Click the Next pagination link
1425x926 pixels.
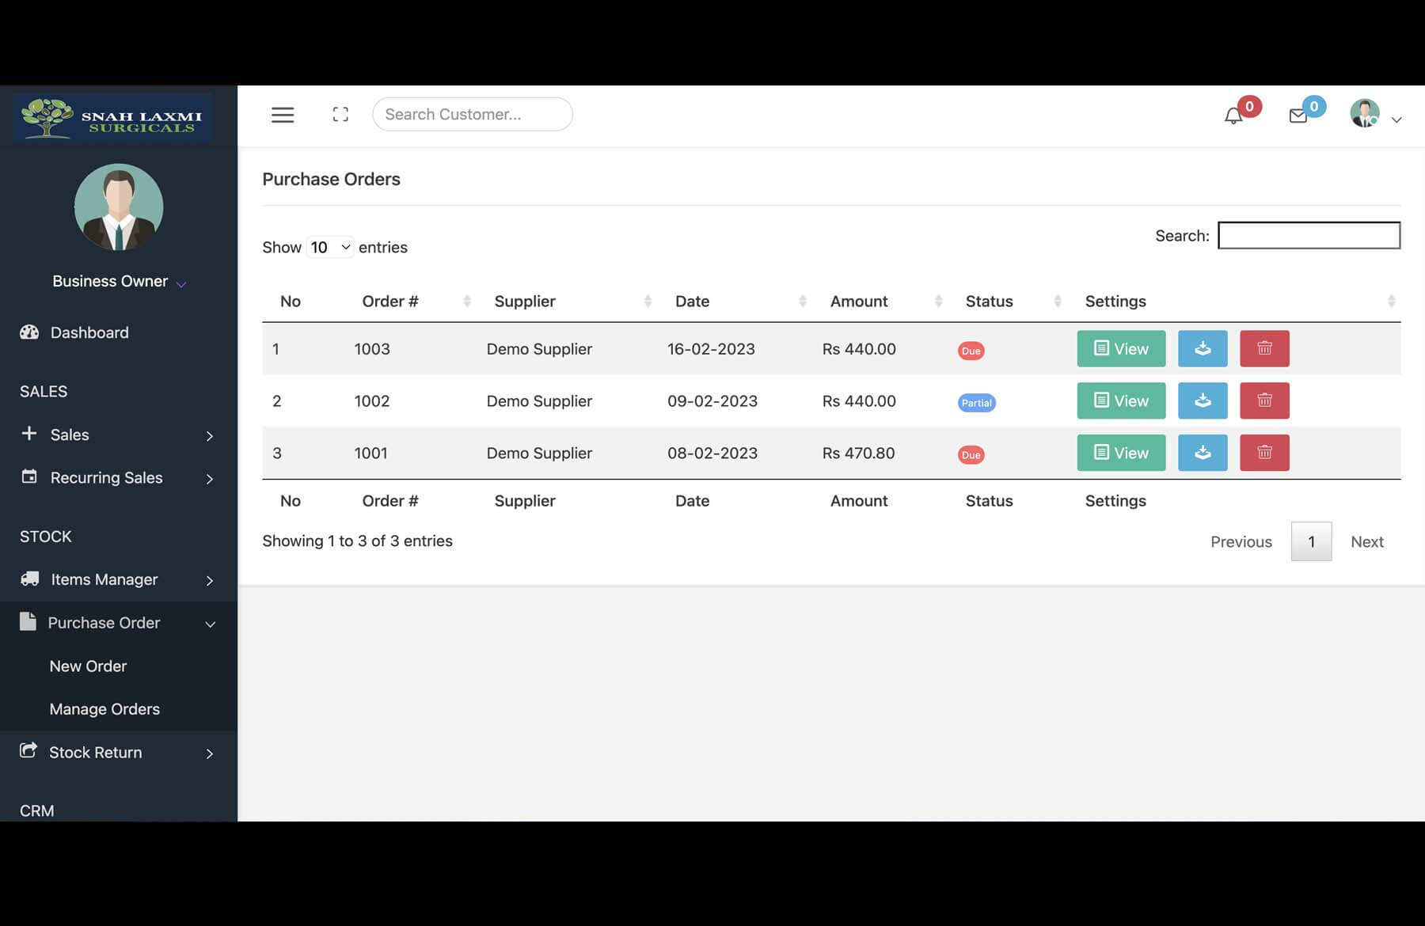[1366, 542]
